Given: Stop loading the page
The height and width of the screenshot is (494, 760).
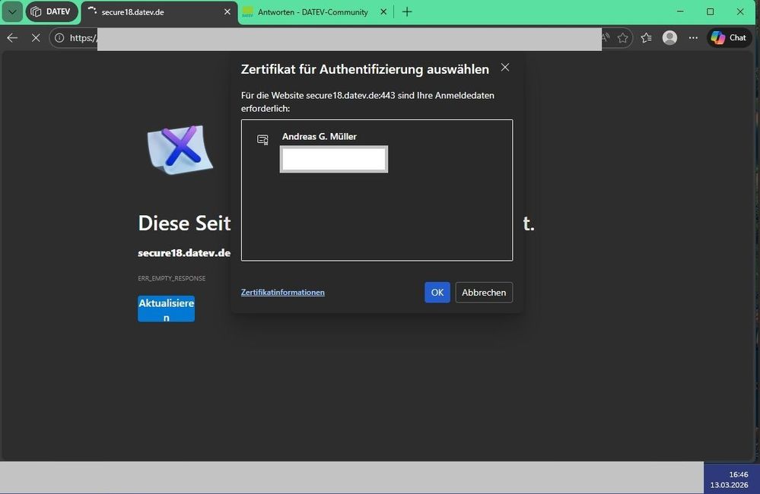Looking at the screenshot, I should tap(36, 37).
